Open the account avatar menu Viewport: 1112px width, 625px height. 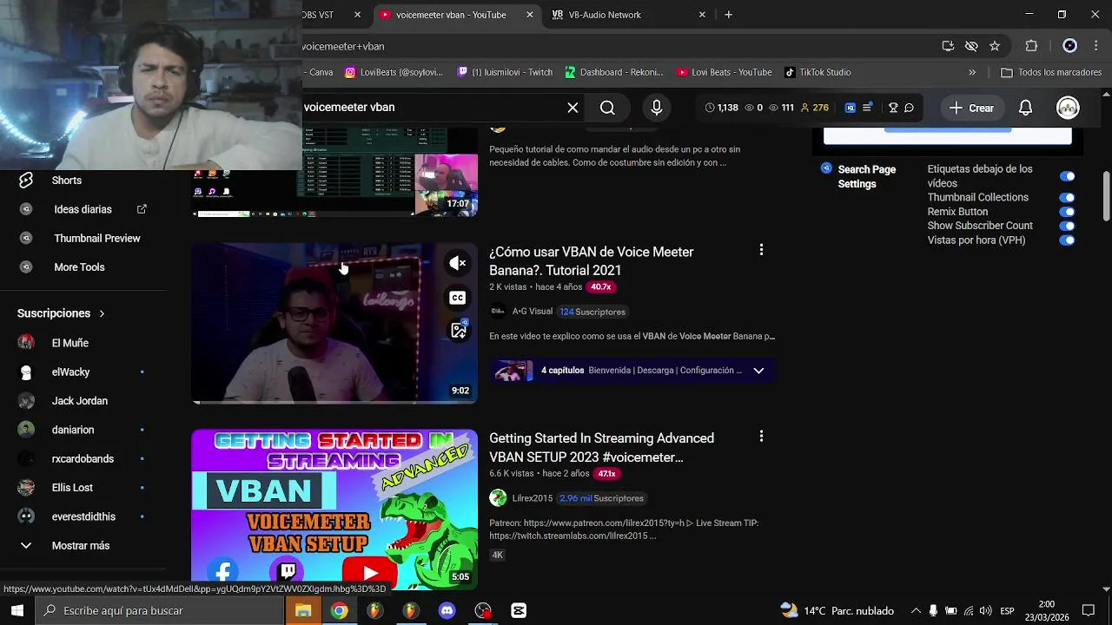pos(1068,108)
